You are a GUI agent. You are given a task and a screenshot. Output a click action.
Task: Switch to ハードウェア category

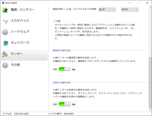coord(24,32)
